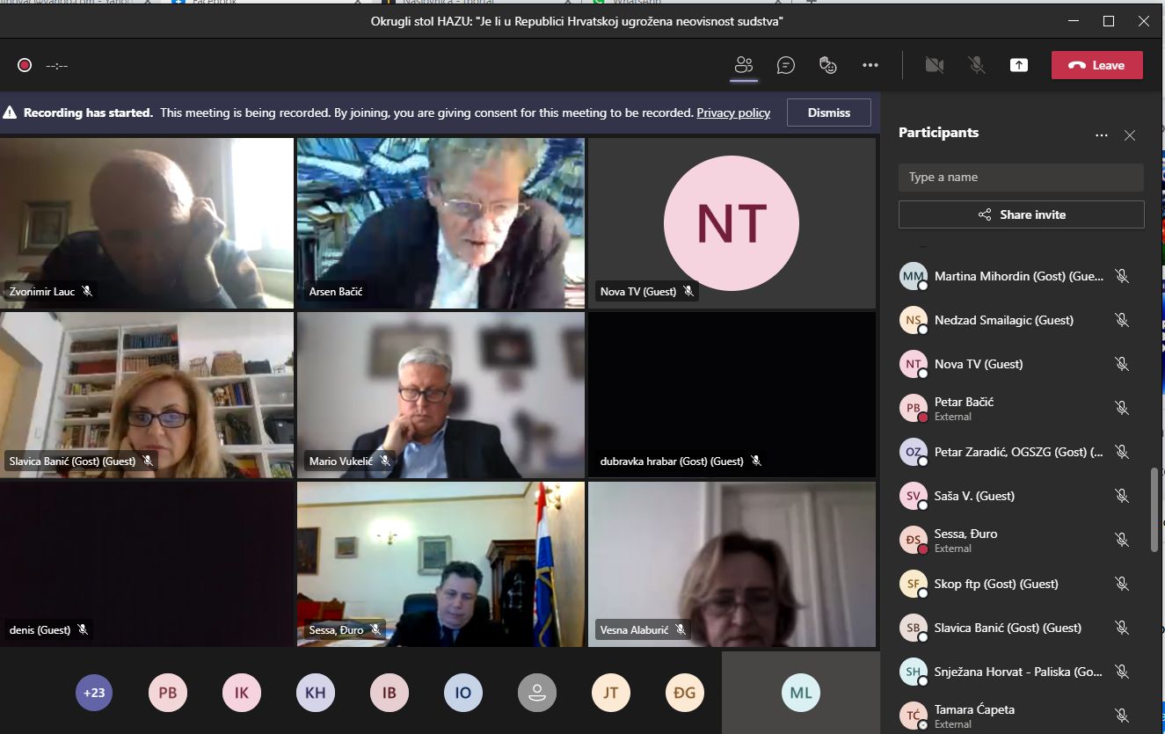Click the MM avatar for Martina Mihordin
This screenshot has height=734, width=1165.
pos(914,276)
